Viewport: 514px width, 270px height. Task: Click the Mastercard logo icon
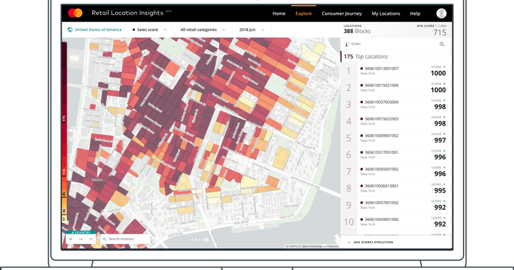tap(75, 13)
